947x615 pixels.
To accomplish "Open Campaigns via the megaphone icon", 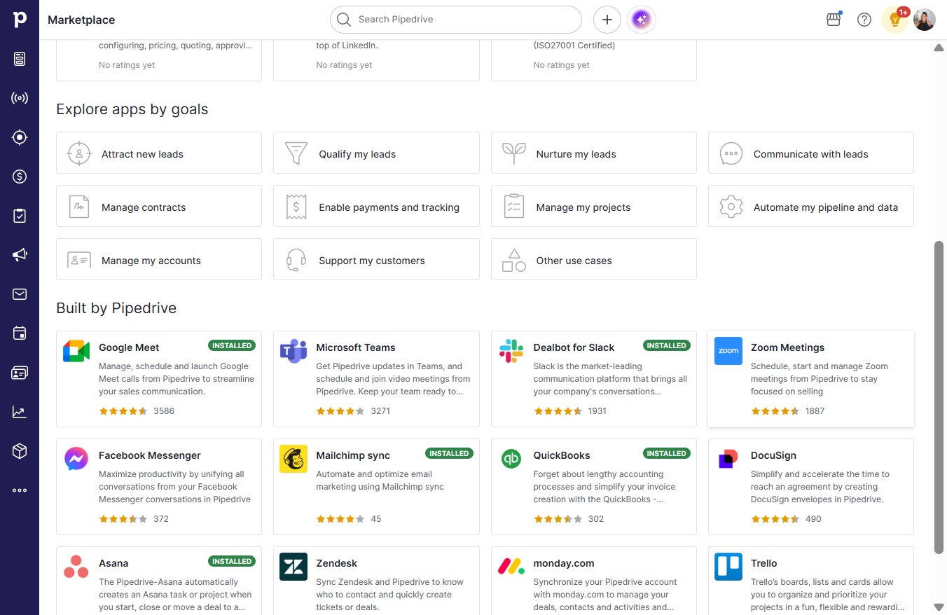I will (x=20, y=255).
